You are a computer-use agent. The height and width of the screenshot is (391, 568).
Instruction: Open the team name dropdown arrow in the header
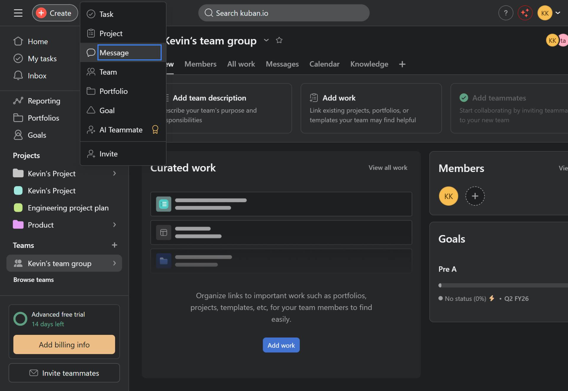pos(266,40)
